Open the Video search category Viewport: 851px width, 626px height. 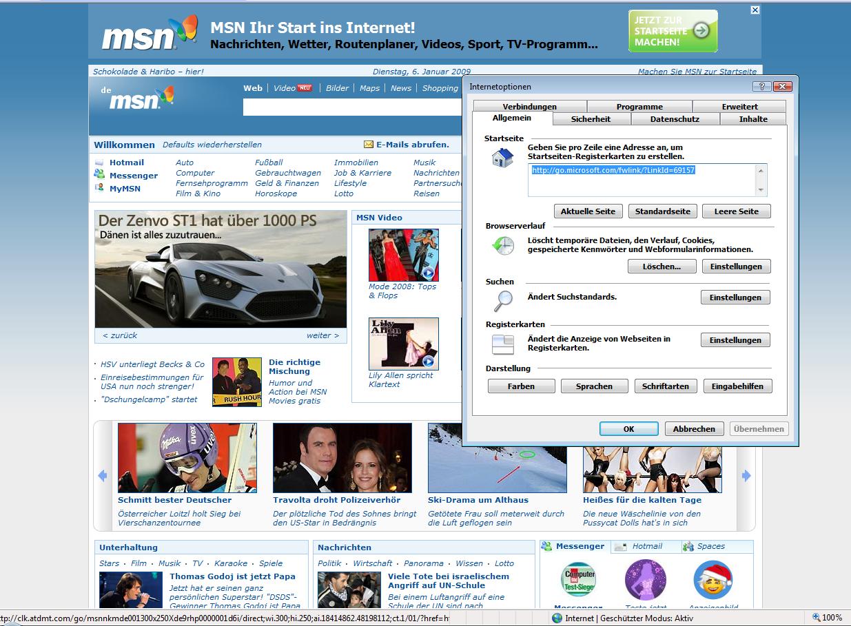tap(285, 88)
